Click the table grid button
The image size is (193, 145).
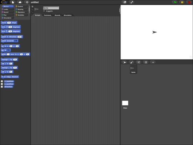(146, 62)
